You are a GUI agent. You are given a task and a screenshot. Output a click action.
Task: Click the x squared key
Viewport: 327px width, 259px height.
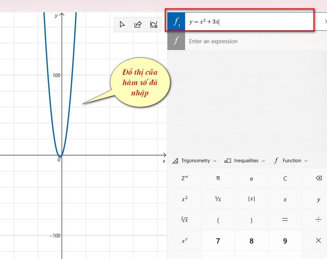point(184,199)
